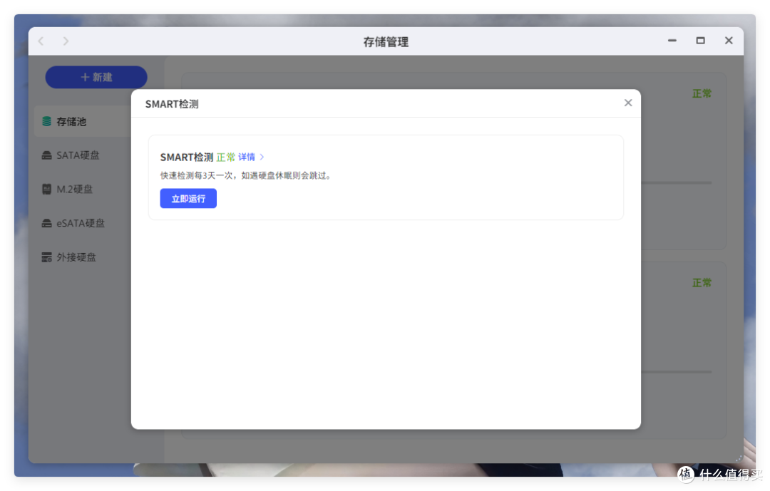770x491 pixels.
Task: Open the 详情 link for SMART results
Action: coord(247,157)
